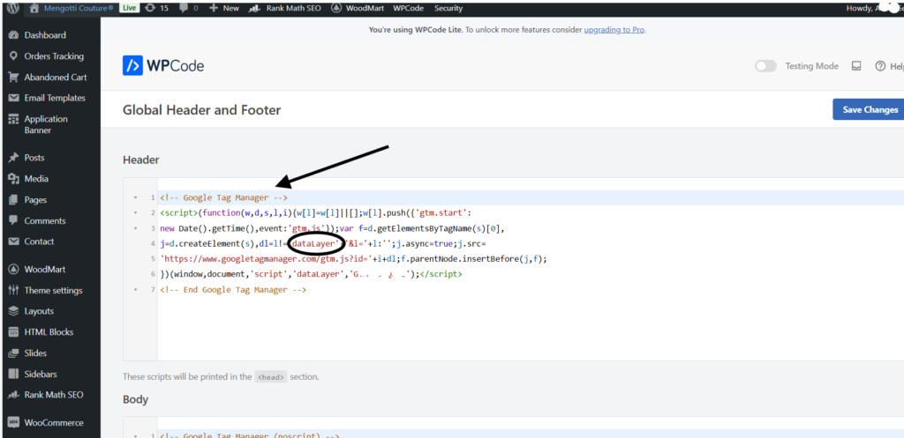Click HTML Blocks menu label

click(x=49, y=332)
